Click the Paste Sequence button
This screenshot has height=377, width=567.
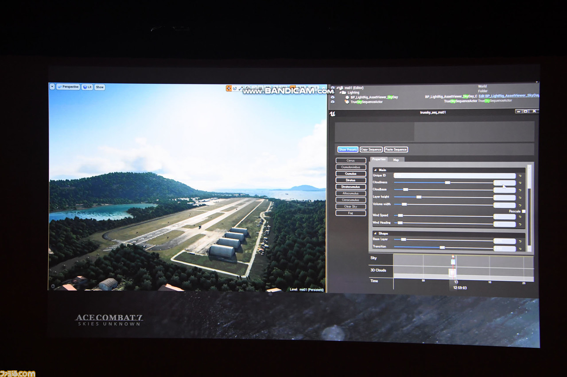pos(396,149)
